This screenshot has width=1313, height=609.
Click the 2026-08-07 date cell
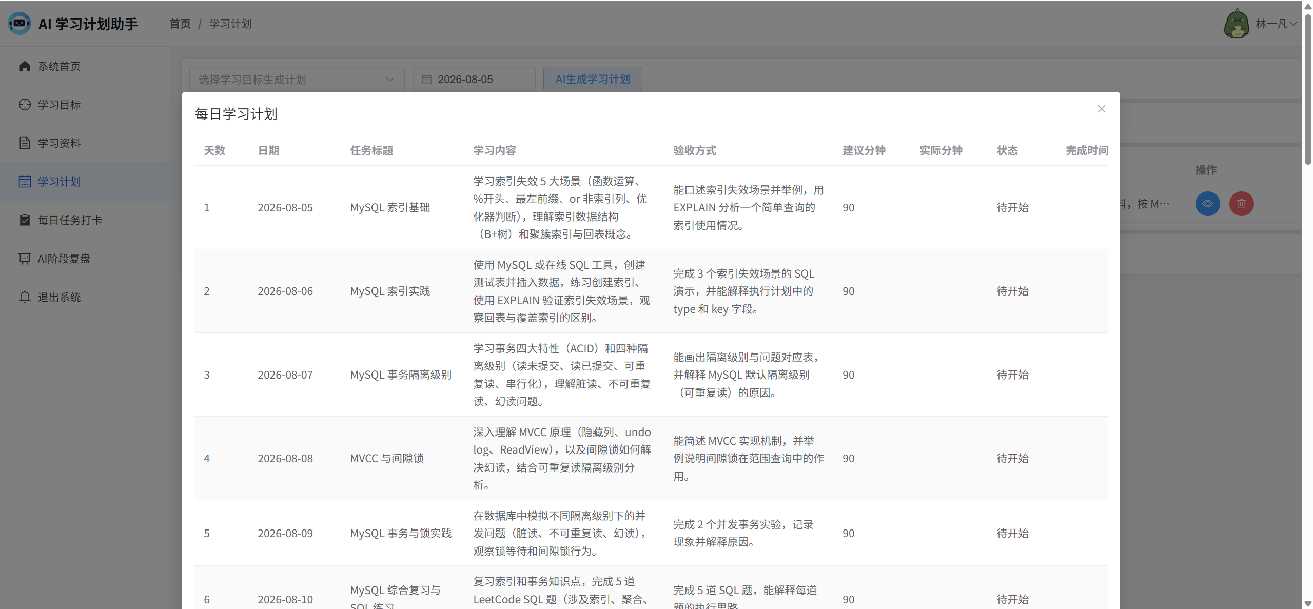pyautogui.click(x=285, y=375)
